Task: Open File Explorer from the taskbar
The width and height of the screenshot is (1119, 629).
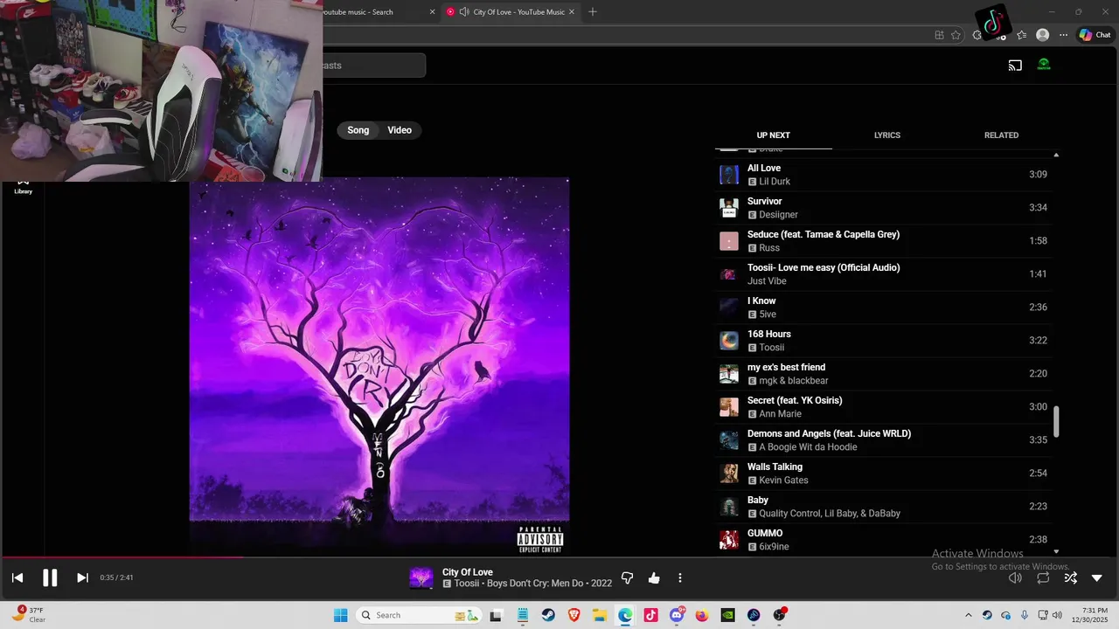Action: pyautogui.click(x=600, y=615)
